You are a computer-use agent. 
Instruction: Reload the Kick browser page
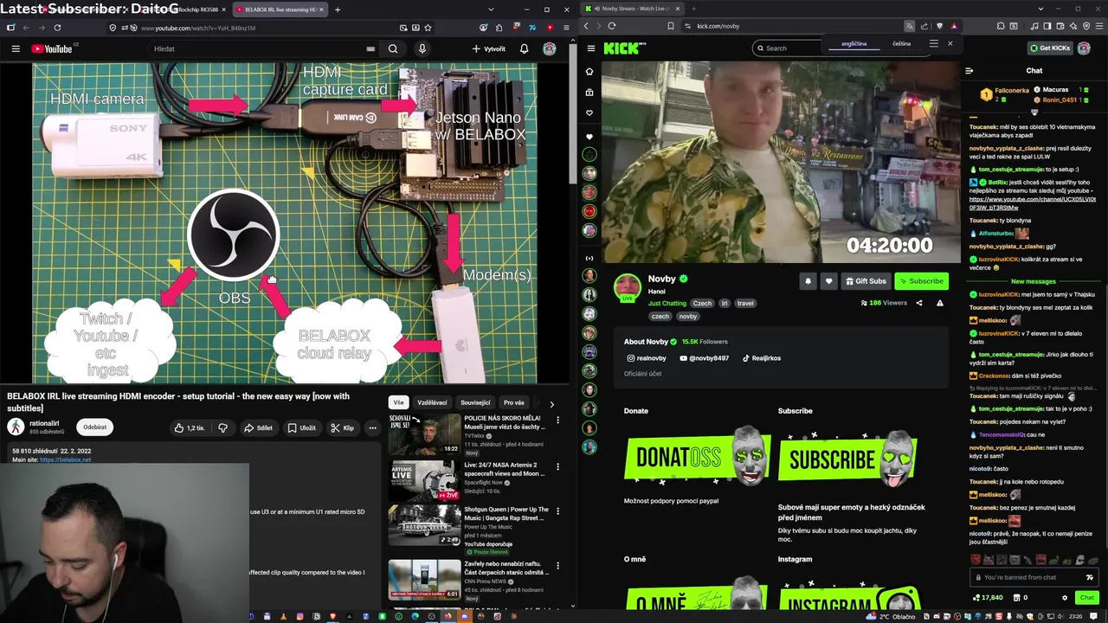point(612,26)
